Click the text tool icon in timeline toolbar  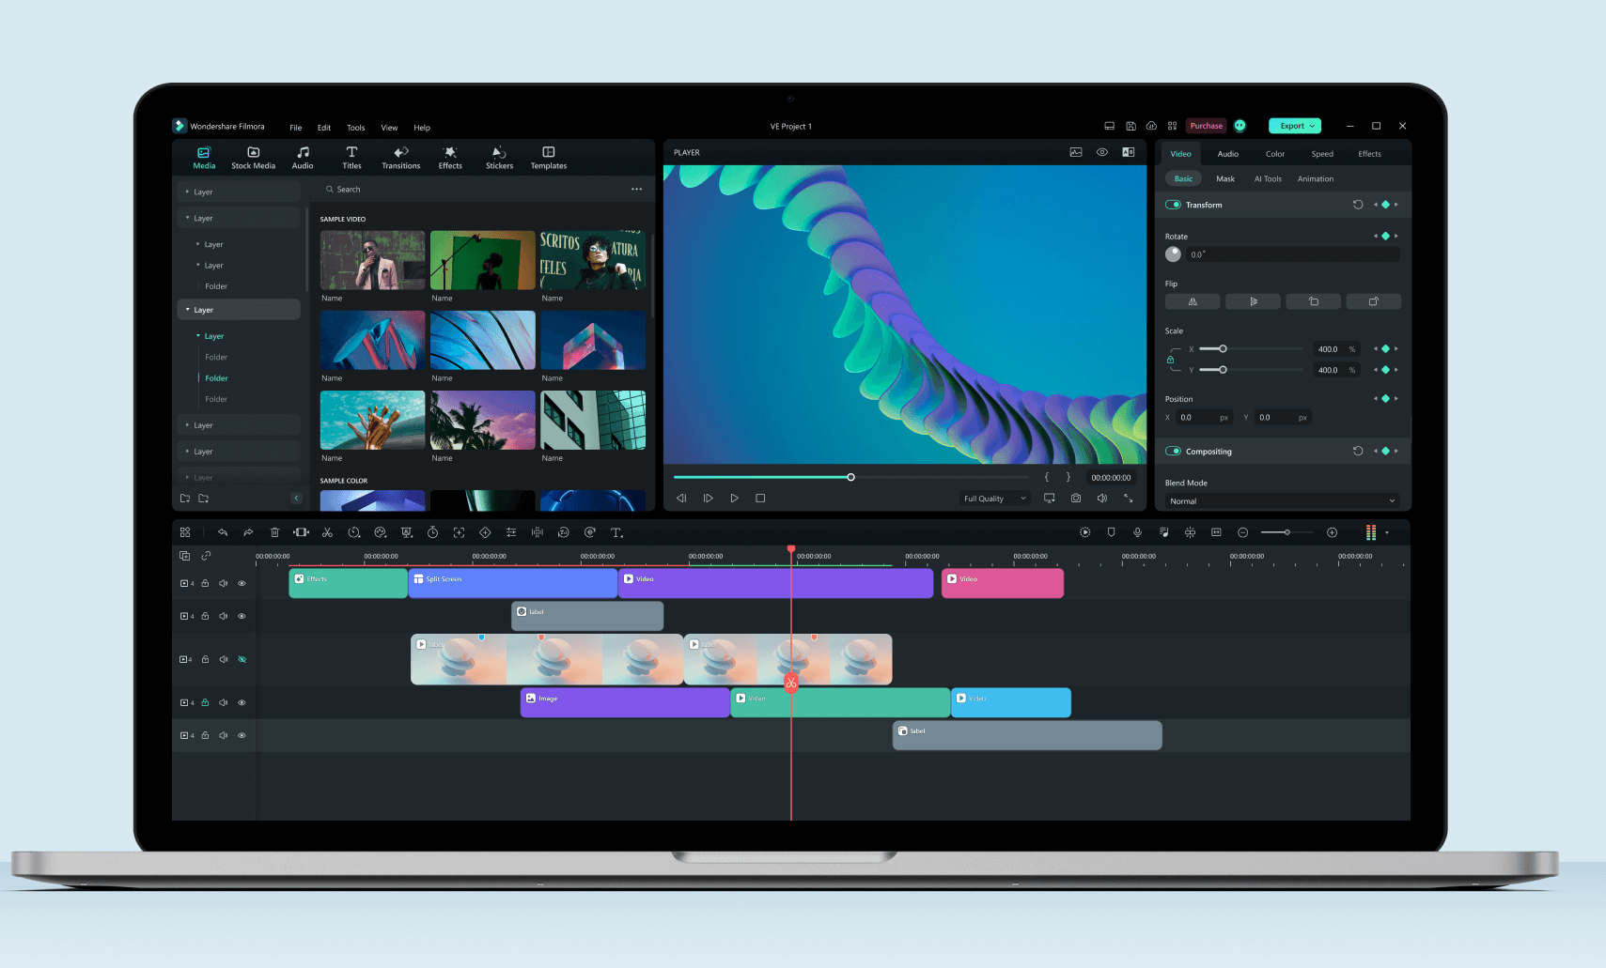coord(616,532)
